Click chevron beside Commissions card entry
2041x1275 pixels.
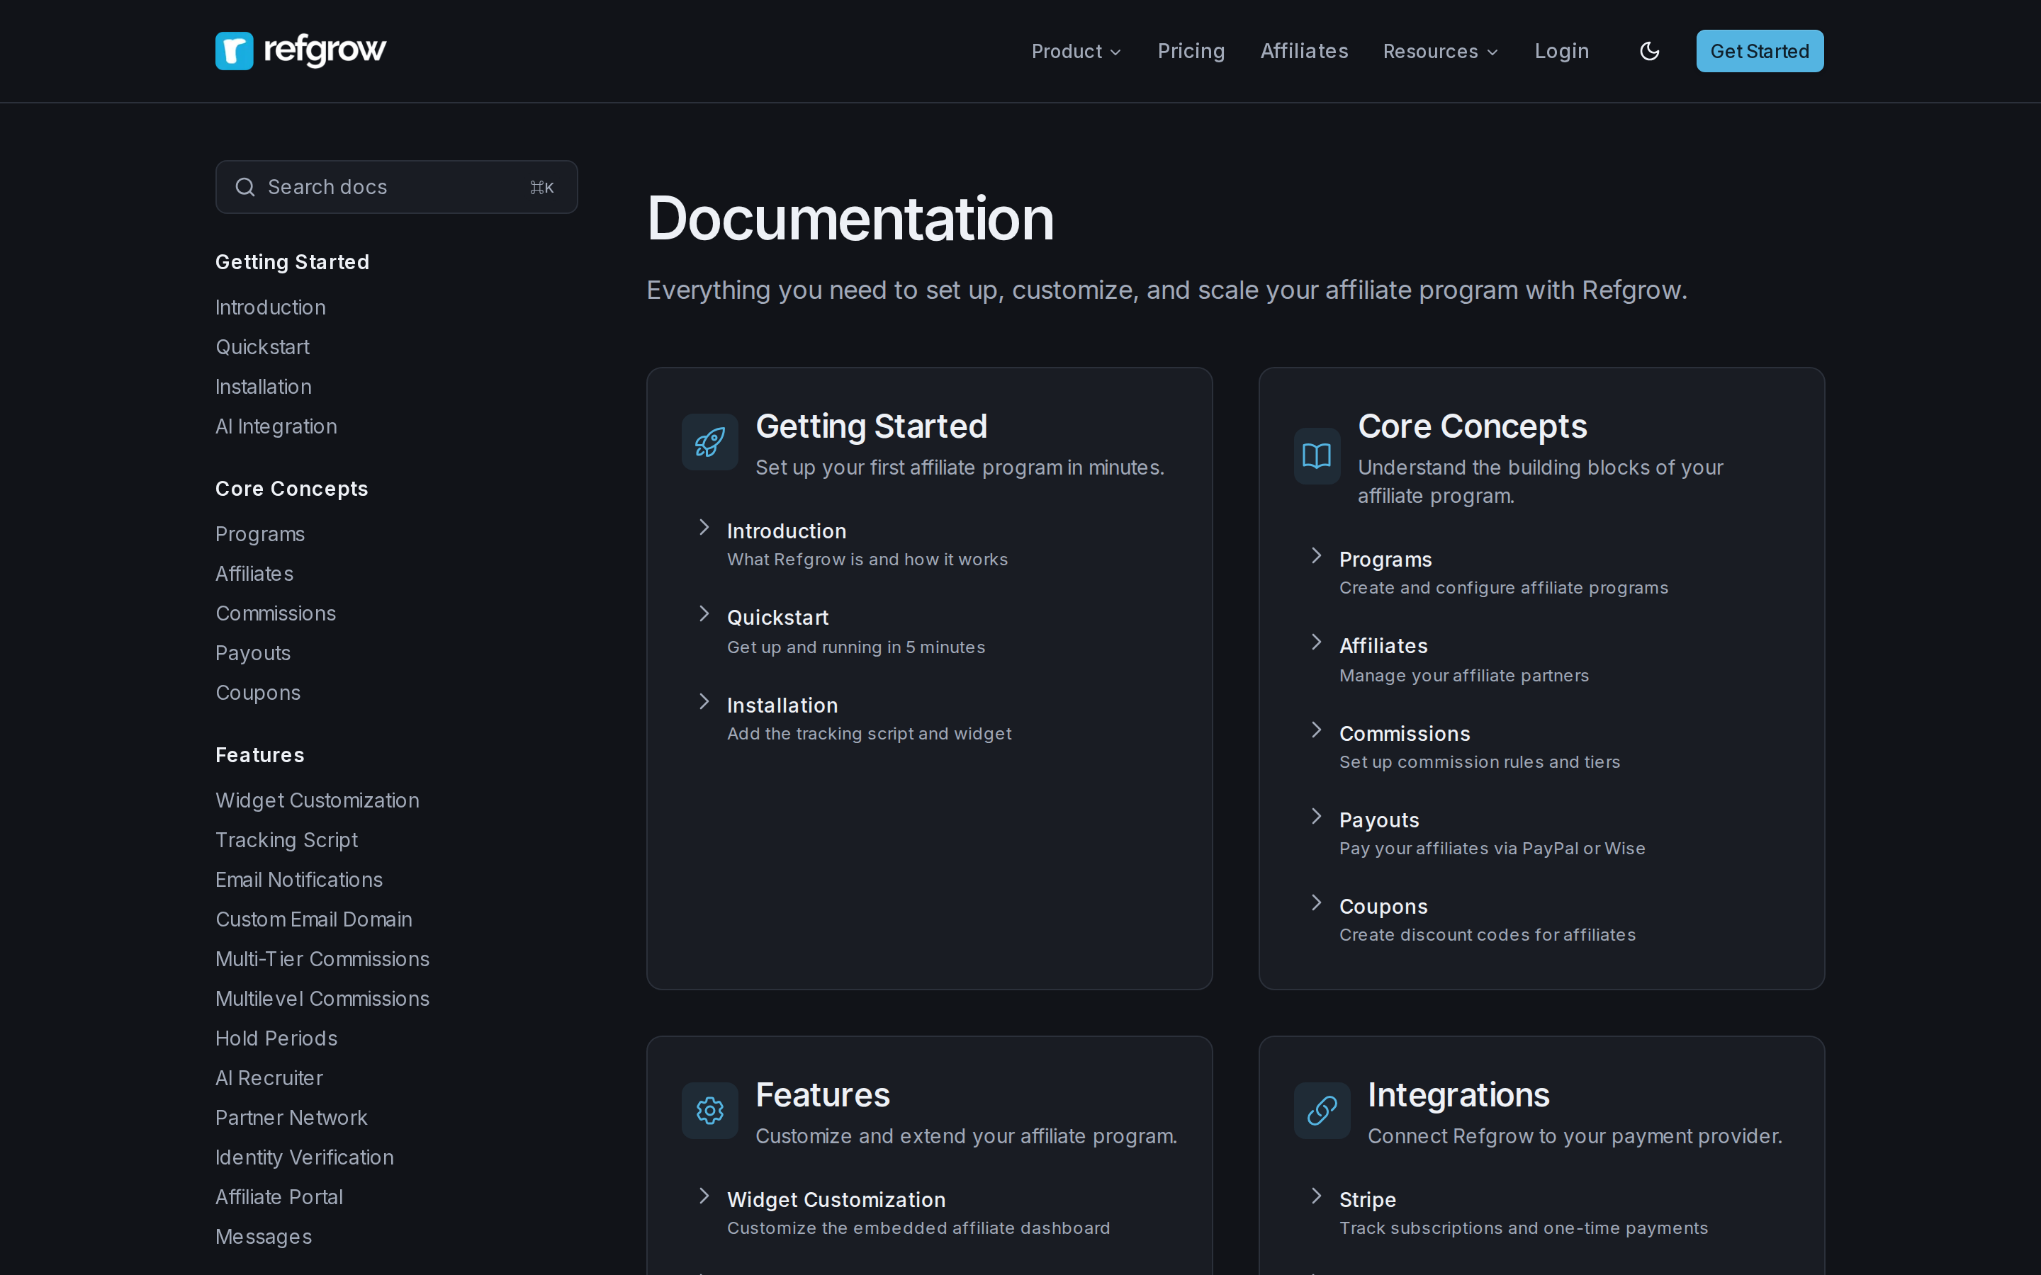tap(1317, 730)
